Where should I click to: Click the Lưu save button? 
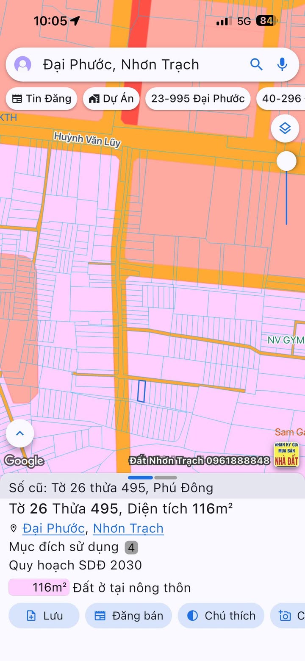[44, 616]
